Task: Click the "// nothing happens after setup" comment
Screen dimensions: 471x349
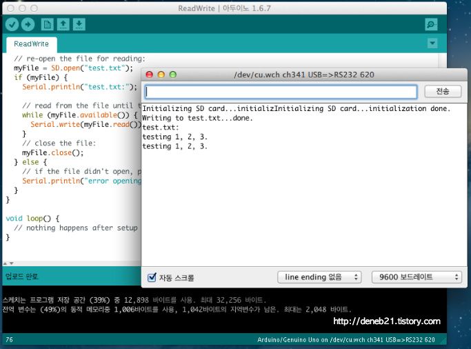Action: point(76,228)
